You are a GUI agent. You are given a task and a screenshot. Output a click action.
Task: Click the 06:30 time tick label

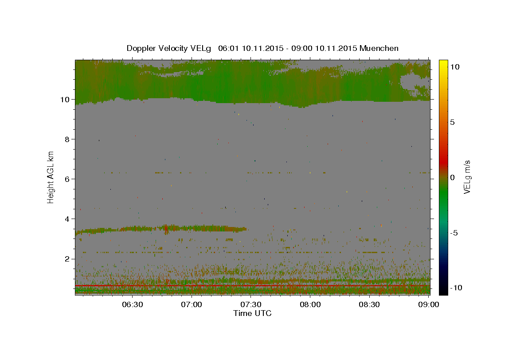133,304
